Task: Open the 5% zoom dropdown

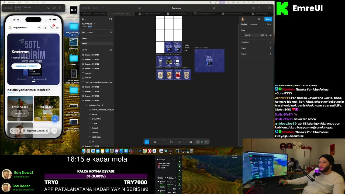Action: [269, 24]
